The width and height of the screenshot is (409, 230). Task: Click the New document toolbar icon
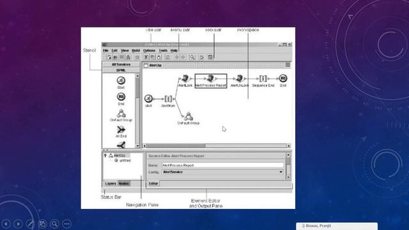click(109, 57)
